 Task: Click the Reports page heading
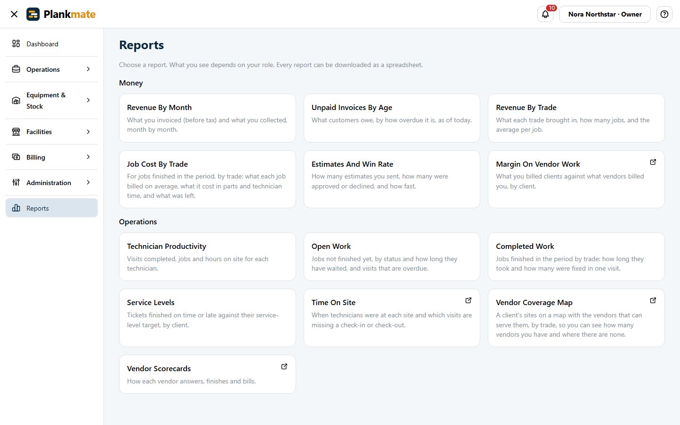141,45
